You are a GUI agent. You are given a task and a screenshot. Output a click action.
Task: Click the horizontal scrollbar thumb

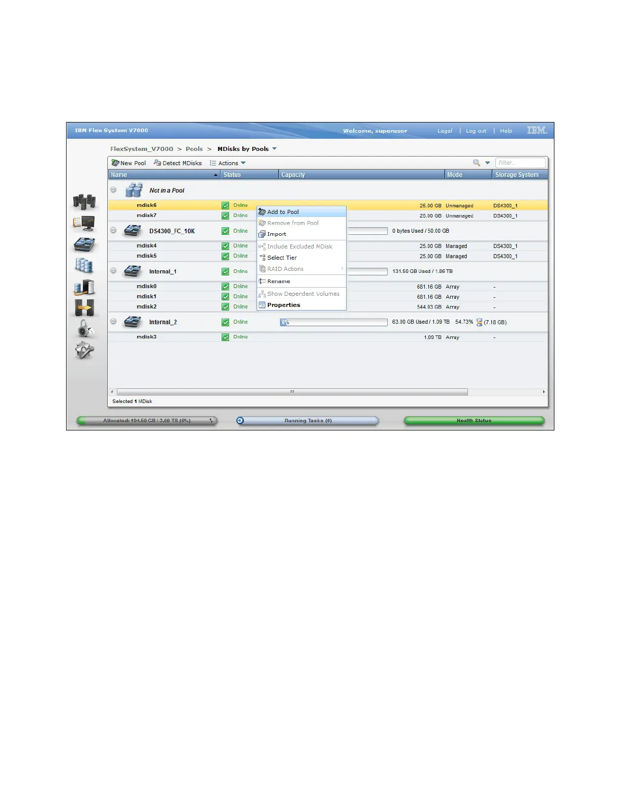pos(292,392)
